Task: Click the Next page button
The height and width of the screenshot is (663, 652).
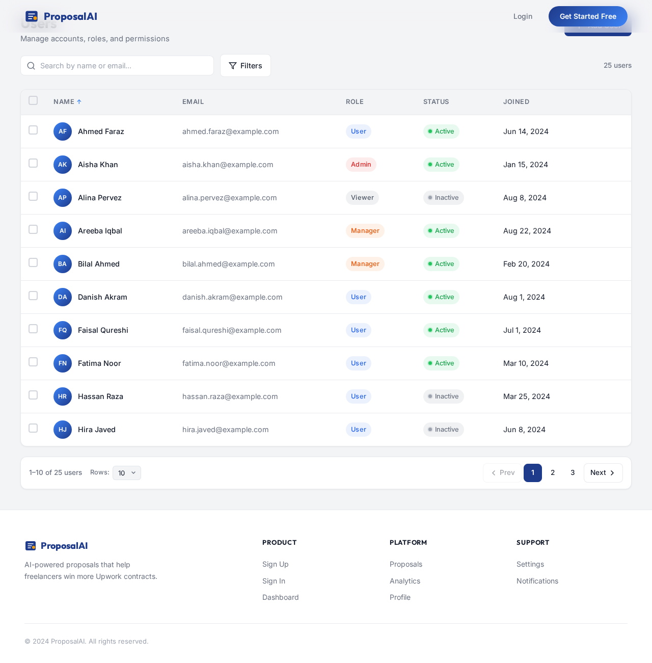Action: [x=603, y=473]
